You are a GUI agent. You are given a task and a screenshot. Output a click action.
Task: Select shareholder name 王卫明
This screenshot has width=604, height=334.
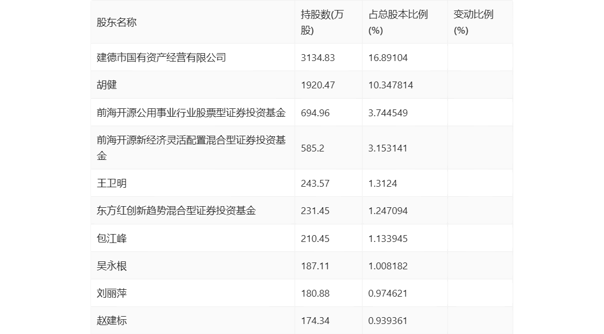pyautogui.click(x=112, y=183)
